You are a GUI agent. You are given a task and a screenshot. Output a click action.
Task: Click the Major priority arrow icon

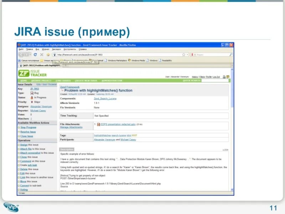[x=32, y=102]
